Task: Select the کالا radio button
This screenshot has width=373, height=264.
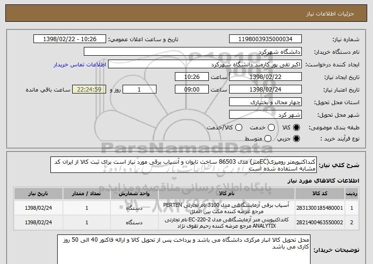Action: (296, 127)
